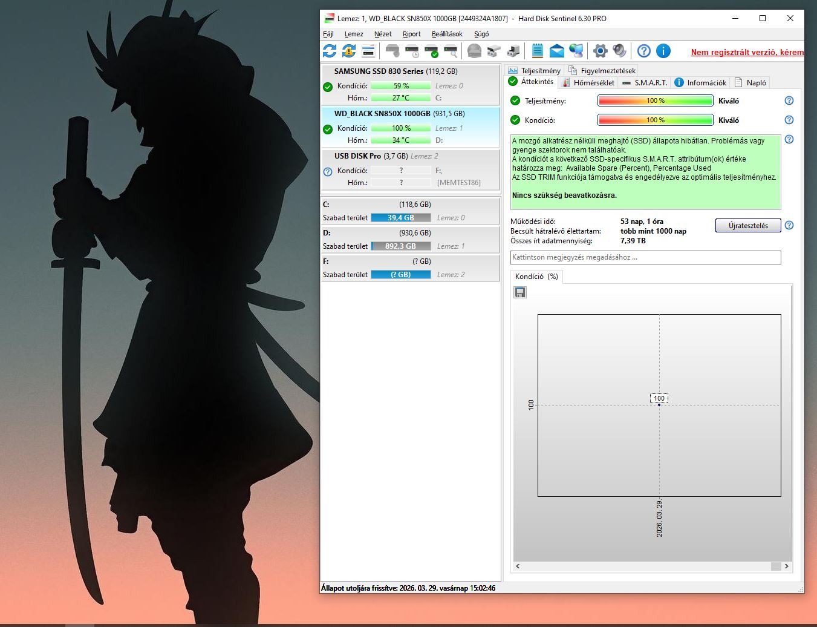Image resolution: width=817 pixels, height=627 pixels.
Task: Open the Beállítások menu
Action: point(447,34)
